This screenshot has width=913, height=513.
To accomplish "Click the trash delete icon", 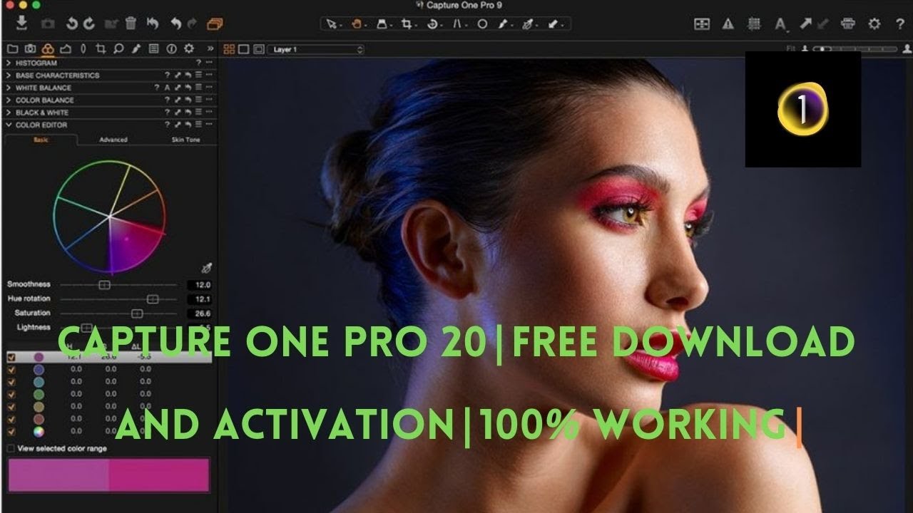I will [x=131, y=24].
